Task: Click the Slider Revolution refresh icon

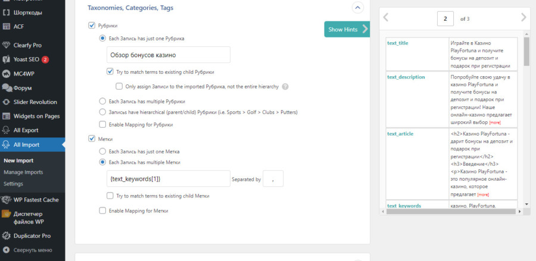Action: coord(6,102)
